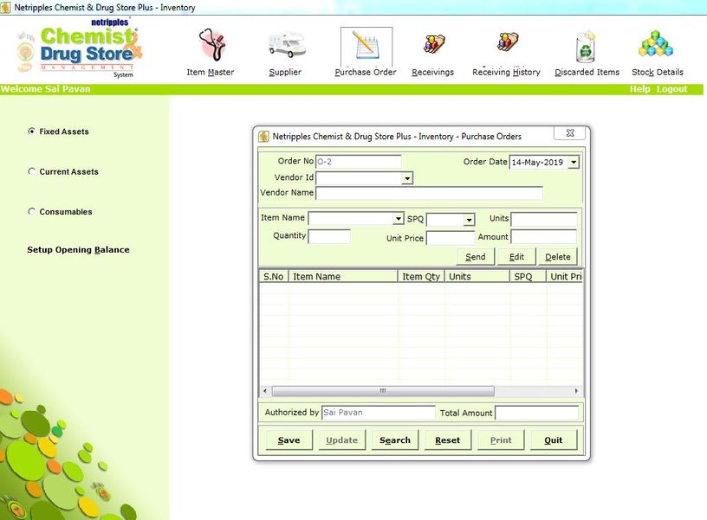The image size is (707, 520).
Task: Click the Item Master menu label
Action: pyautogui.click(x=211, y=72)
